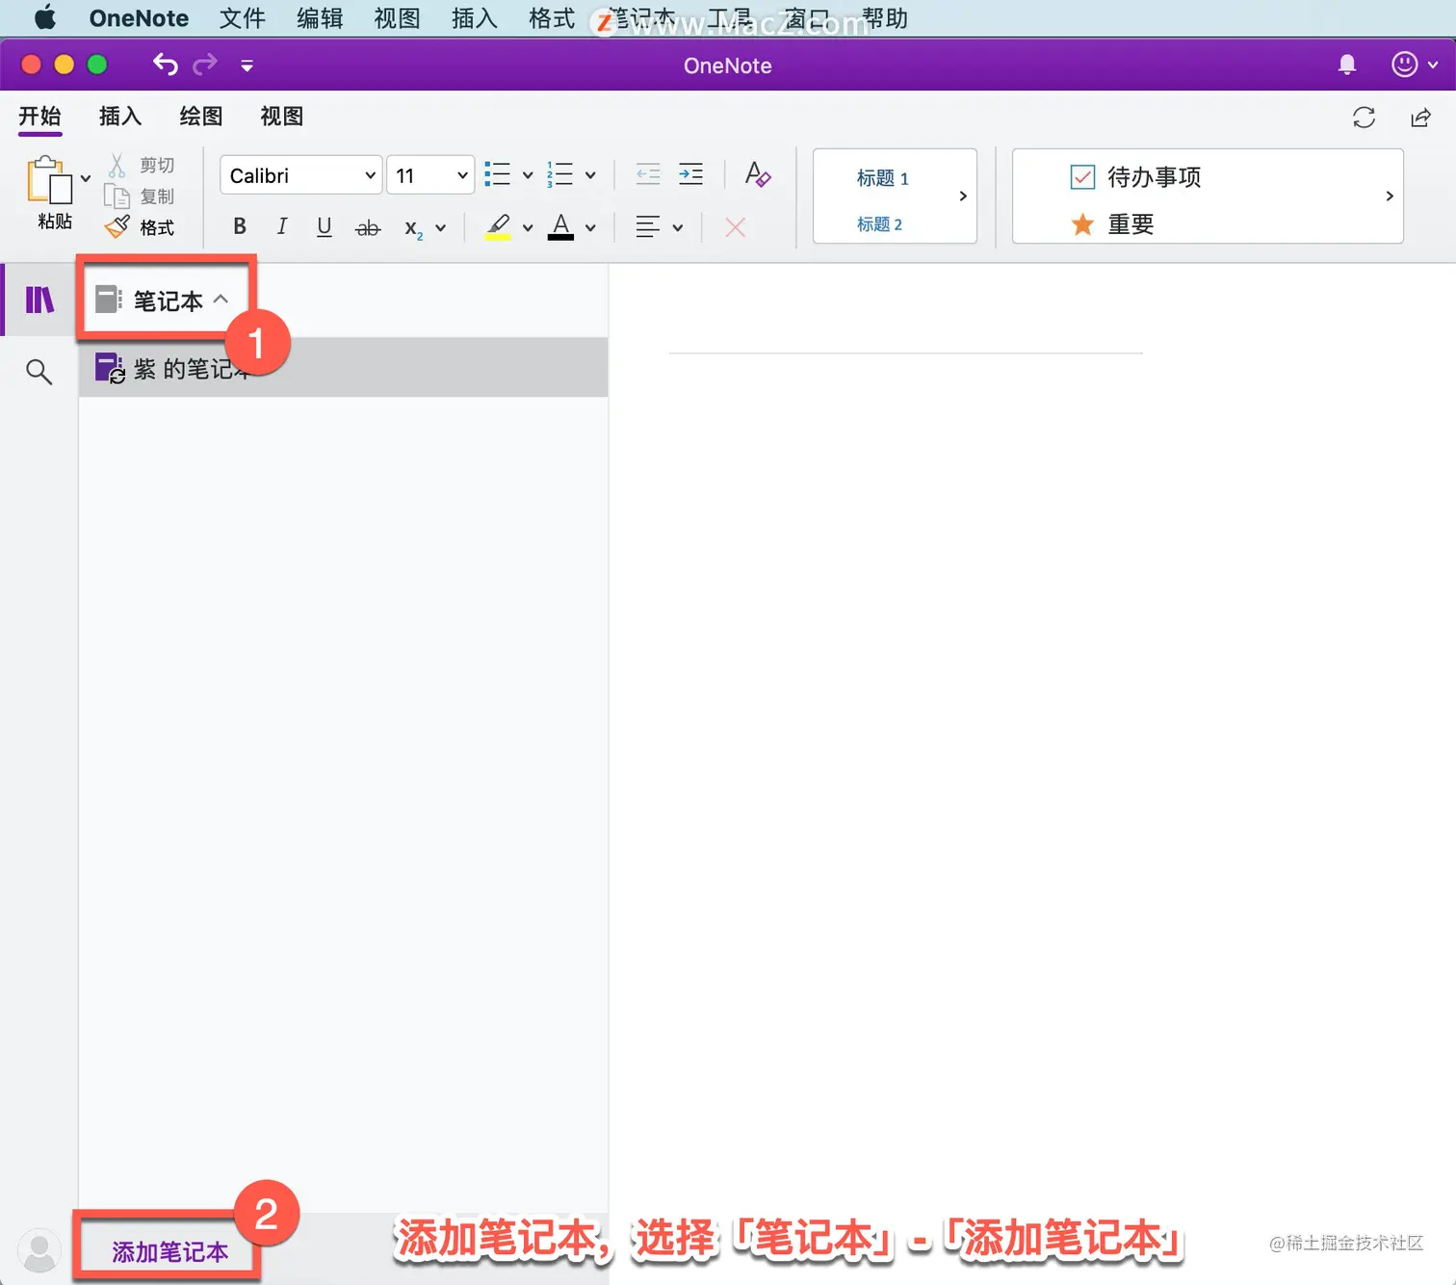Screen dimensions: 1456x1285
Task: Toggle Bold formatting
Action: point(240,227)
